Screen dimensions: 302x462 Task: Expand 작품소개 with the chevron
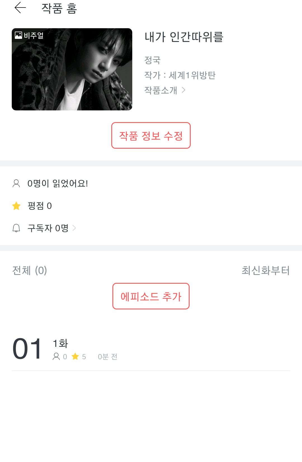(x=183, y=90)
